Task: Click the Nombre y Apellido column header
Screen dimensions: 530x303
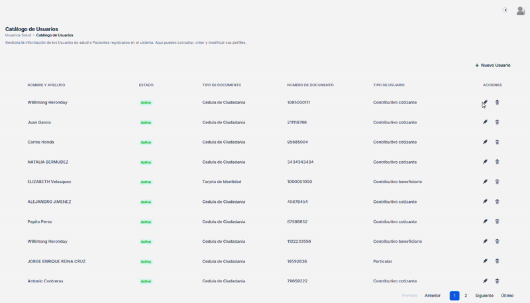Action: click(x=46, y=86)
